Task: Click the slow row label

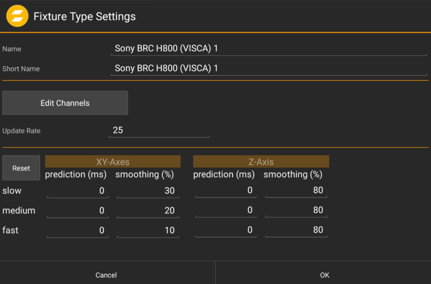Action: click(12, 191)
